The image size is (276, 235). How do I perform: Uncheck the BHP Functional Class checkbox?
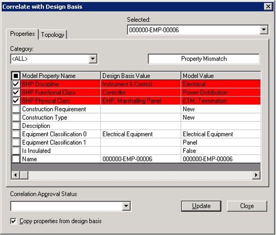click(x=16, y=92)
